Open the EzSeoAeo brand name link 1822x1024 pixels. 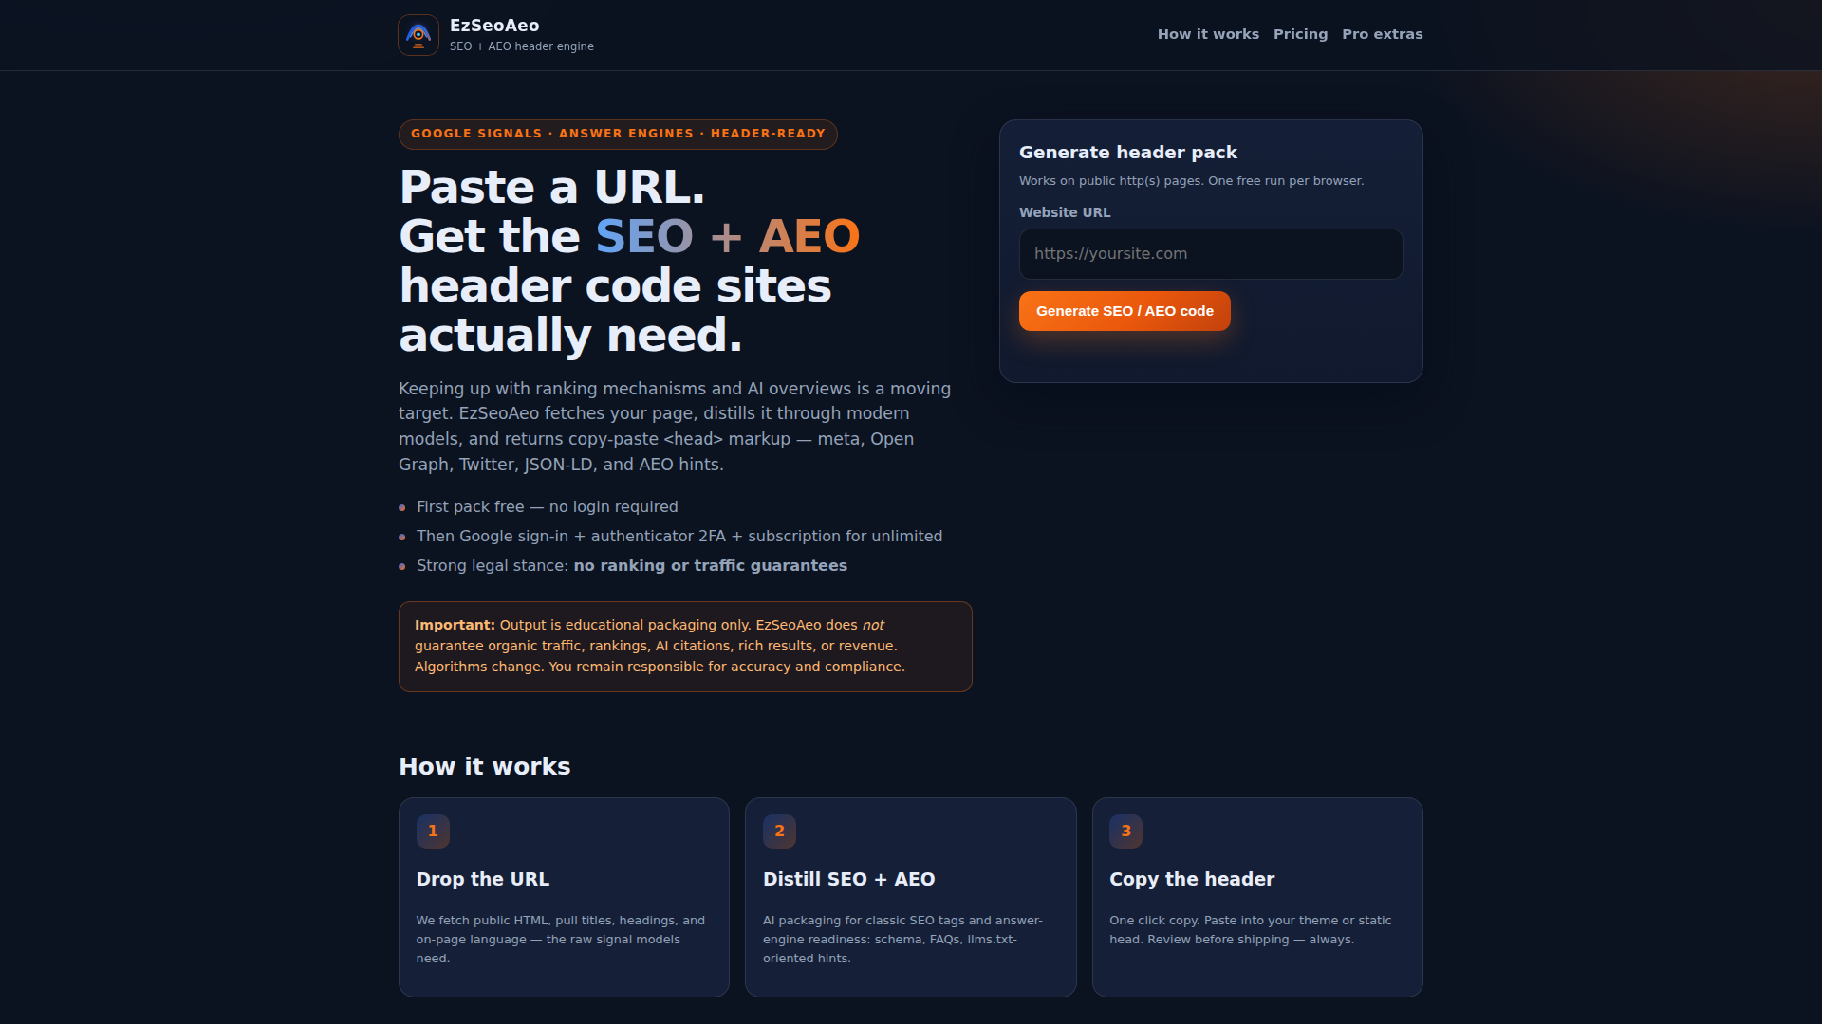pyautogui.click(x=494, y=26)
